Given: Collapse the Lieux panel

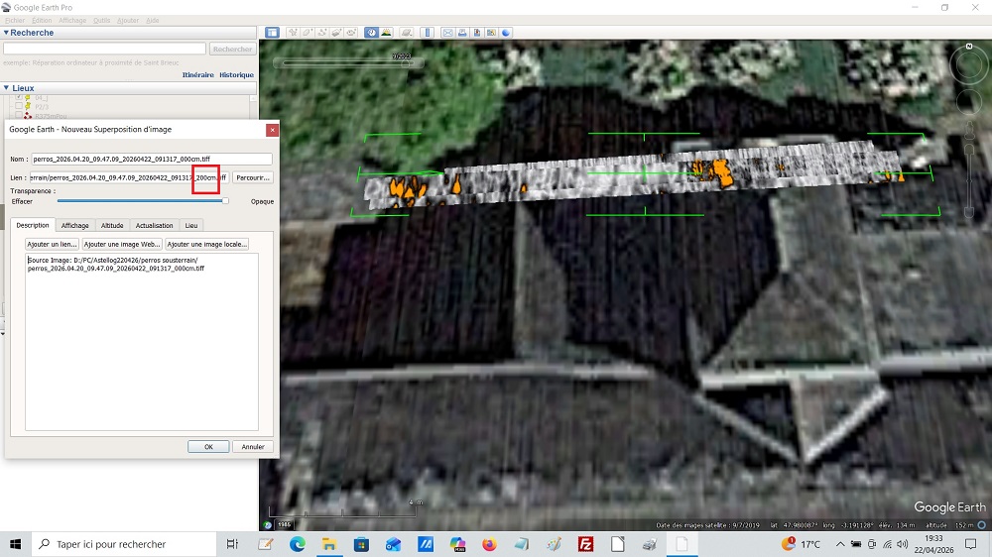Looking at the screenshot, I should [x=6, y=88].
